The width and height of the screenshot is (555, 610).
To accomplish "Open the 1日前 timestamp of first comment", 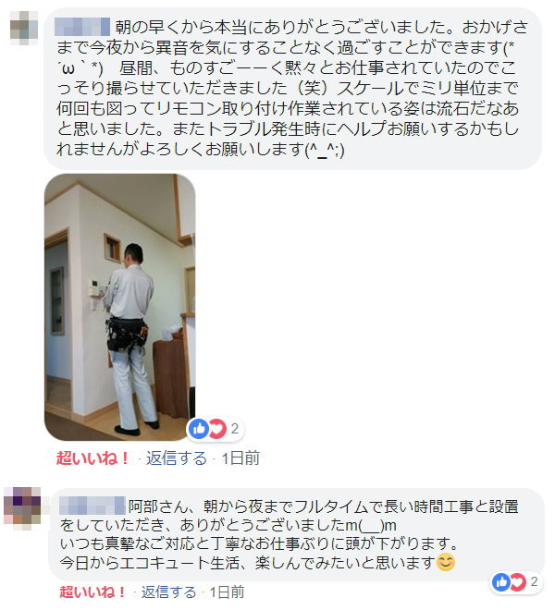I will pos(240,457).
